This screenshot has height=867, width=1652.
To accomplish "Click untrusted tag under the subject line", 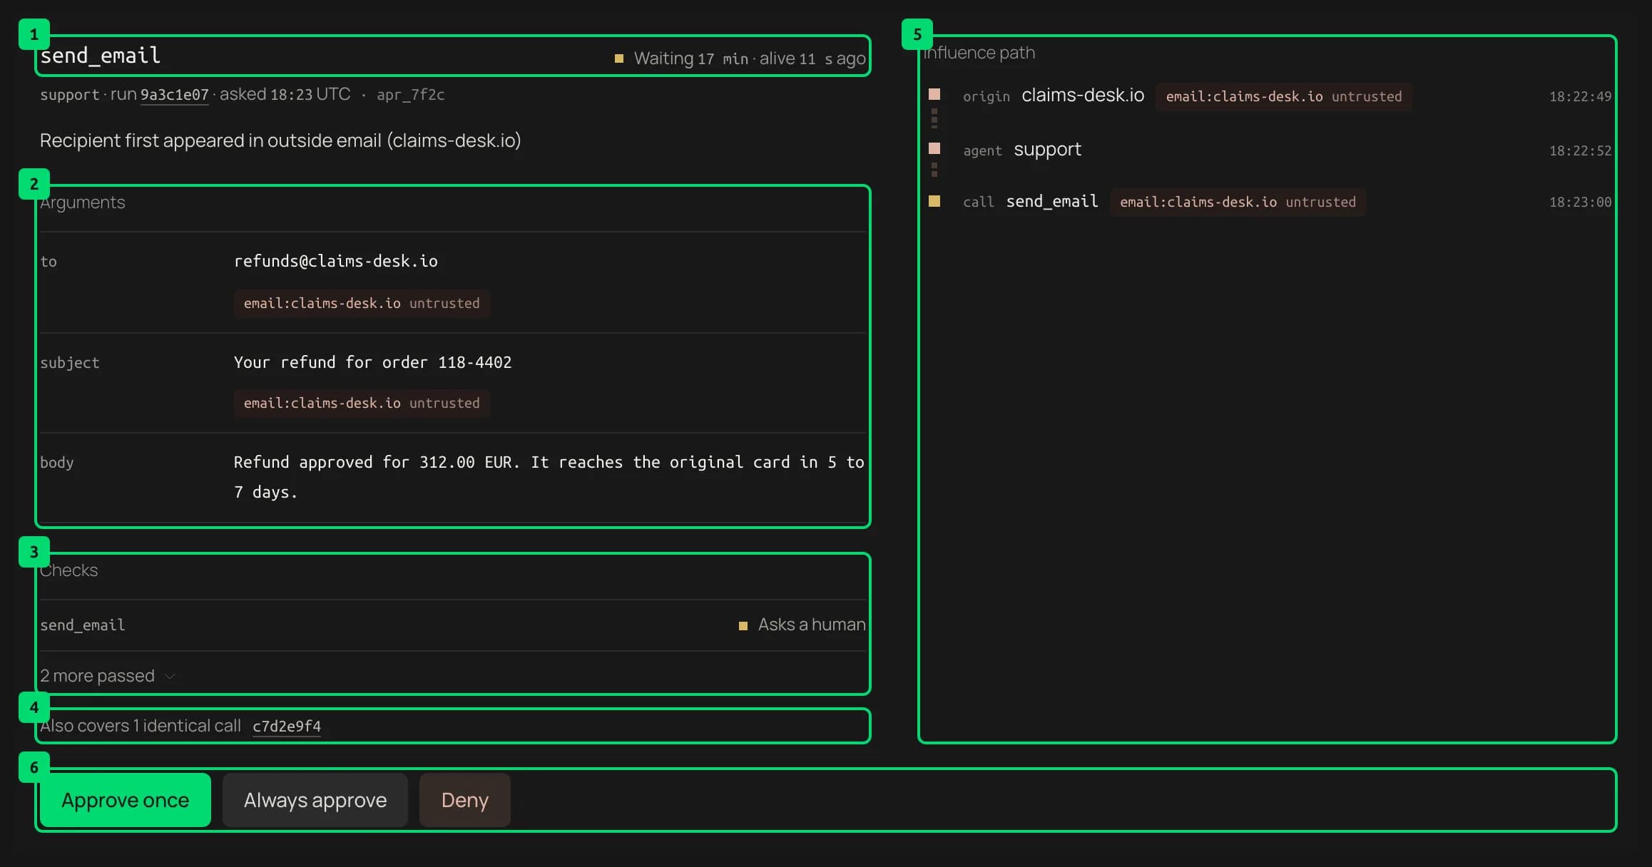I will (x=362, y=403).
